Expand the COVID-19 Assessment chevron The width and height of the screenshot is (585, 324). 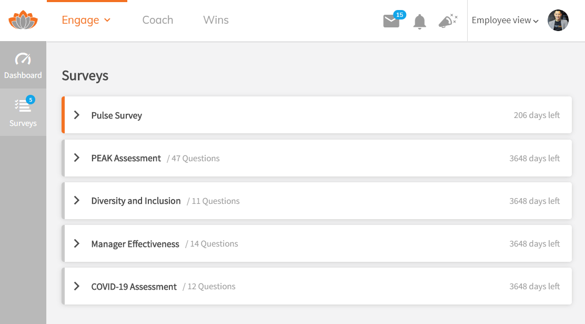click(x=77, y=287)
